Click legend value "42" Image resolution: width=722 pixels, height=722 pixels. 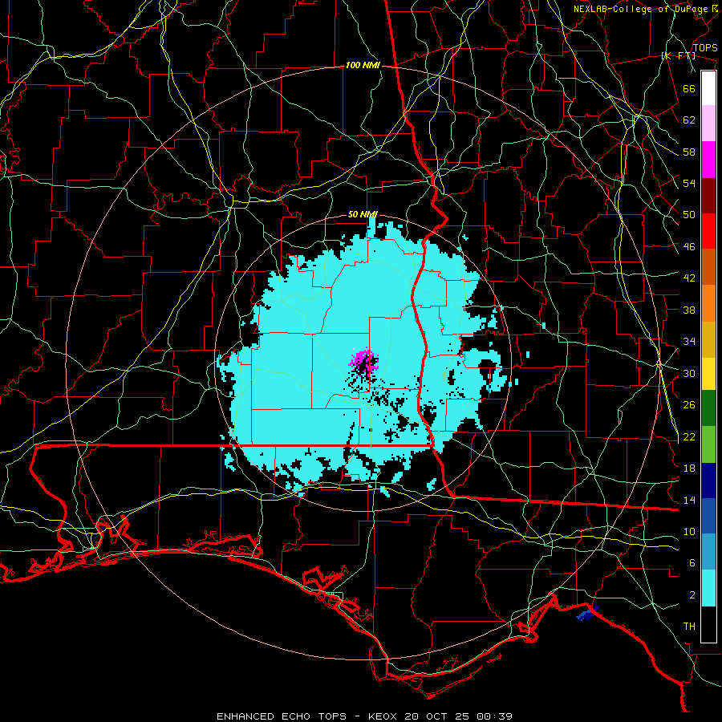pyautogui.click(x=689, y=278)
